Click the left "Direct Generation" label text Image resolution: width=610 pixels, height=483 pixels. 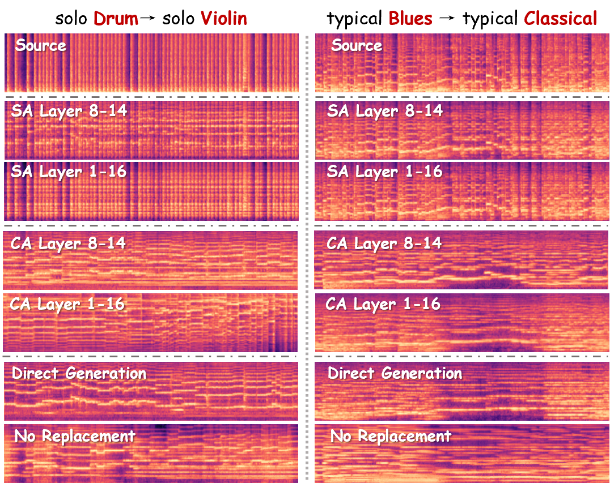[79, 373]
